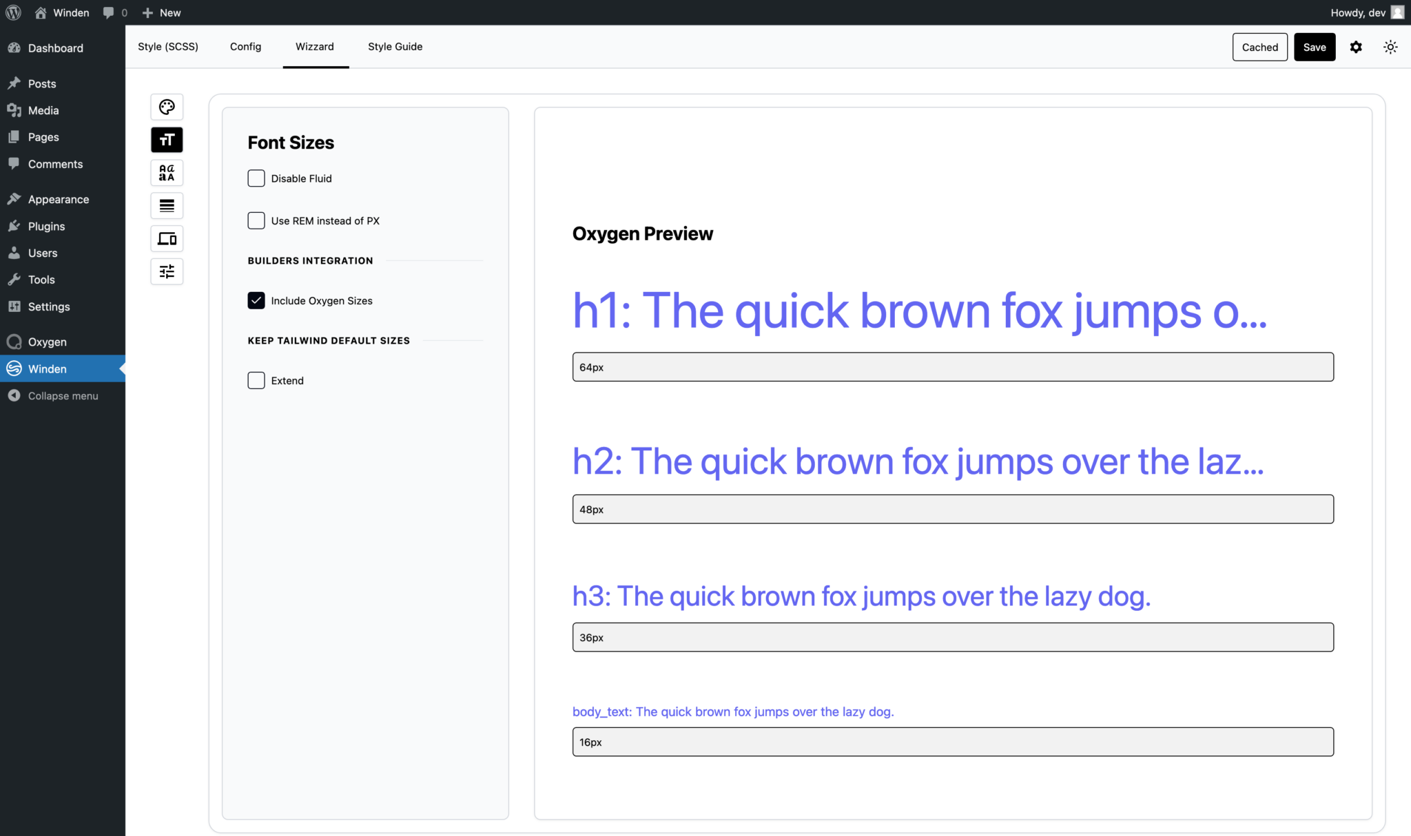The image size is (1411, 836).
Task: Click the h3 preview heading text
Action: (861, 596)
